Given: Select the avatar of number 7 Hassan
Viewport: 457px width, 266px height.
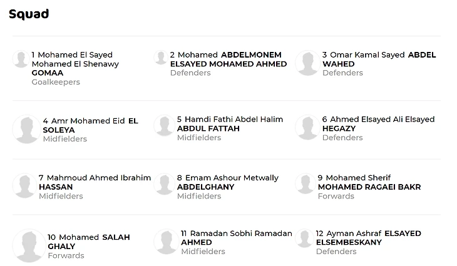Looking at the screenshot, I should point(24,186).
